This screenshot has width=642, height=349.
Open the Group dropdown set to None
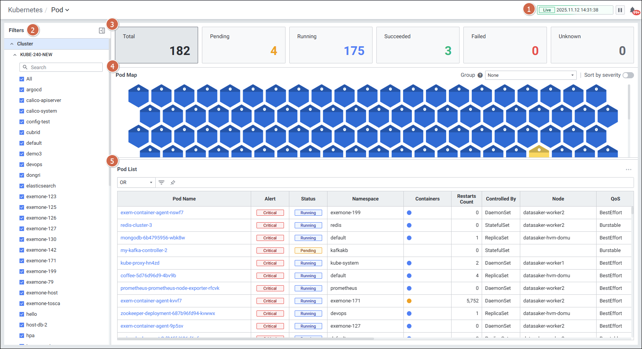[530, 75]
